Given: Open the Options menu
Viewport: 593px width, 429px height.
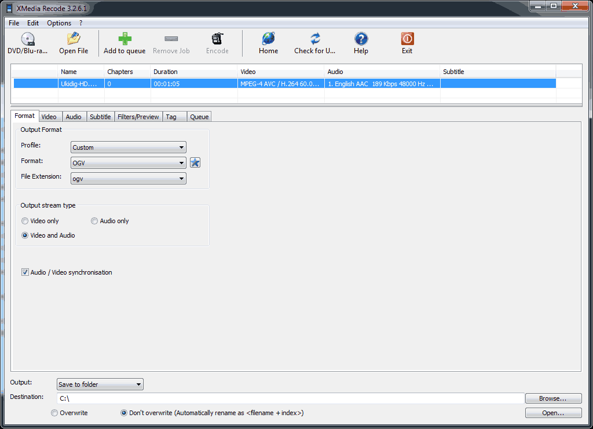Looking at the screenshot, I should click(59, 23).
